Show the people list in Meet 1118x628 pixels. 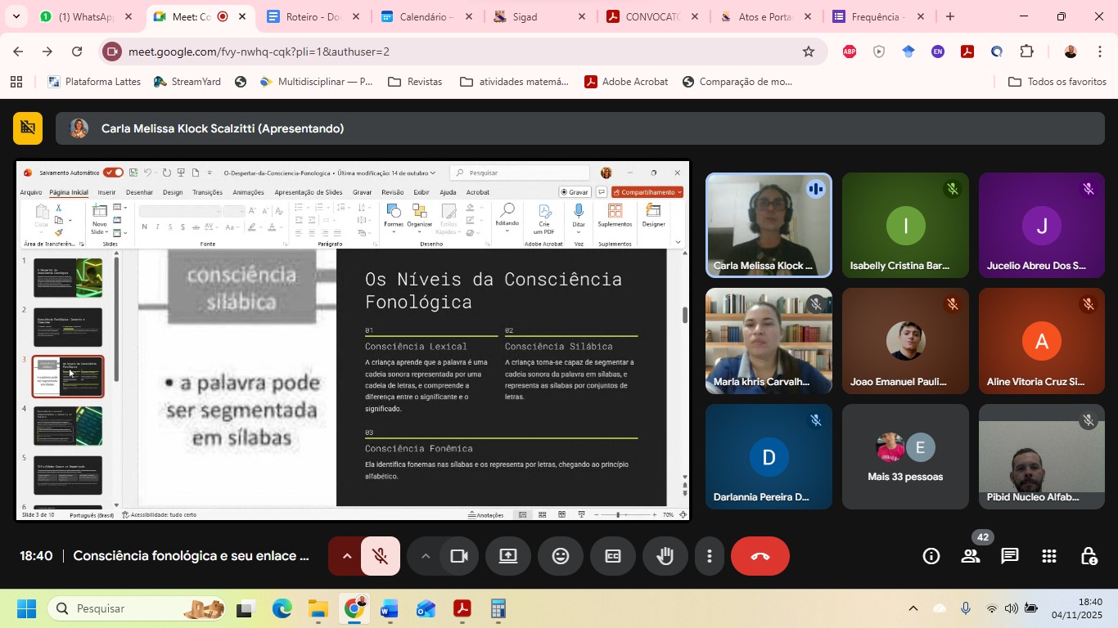click(x=971, y=557)
